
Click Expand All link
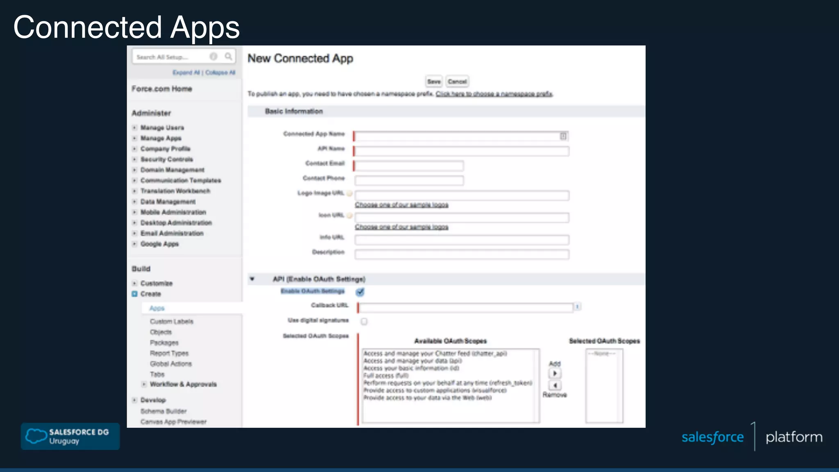coord(186,73)
